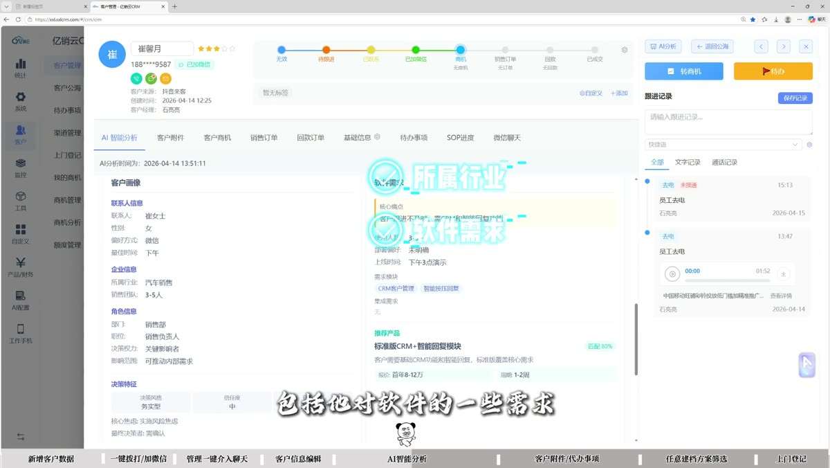Screen dimensions: 830x468
Task: Click the gear icon next to 基础信息
Action: pos(377,137)
